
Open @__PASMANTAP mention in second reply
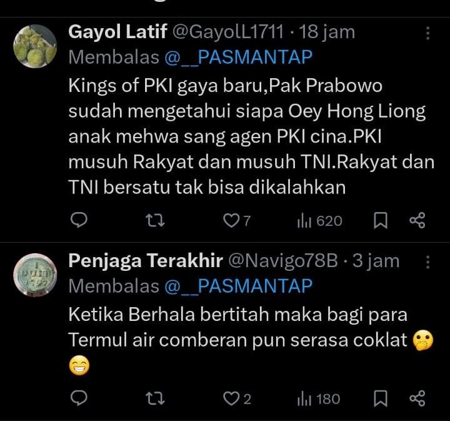[x=237, y=286]
